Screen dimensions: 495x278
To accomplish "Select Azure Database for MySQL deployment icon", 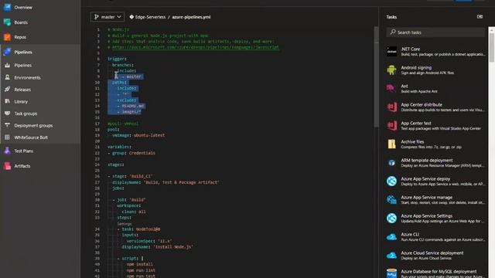I will tap(392, 273).
